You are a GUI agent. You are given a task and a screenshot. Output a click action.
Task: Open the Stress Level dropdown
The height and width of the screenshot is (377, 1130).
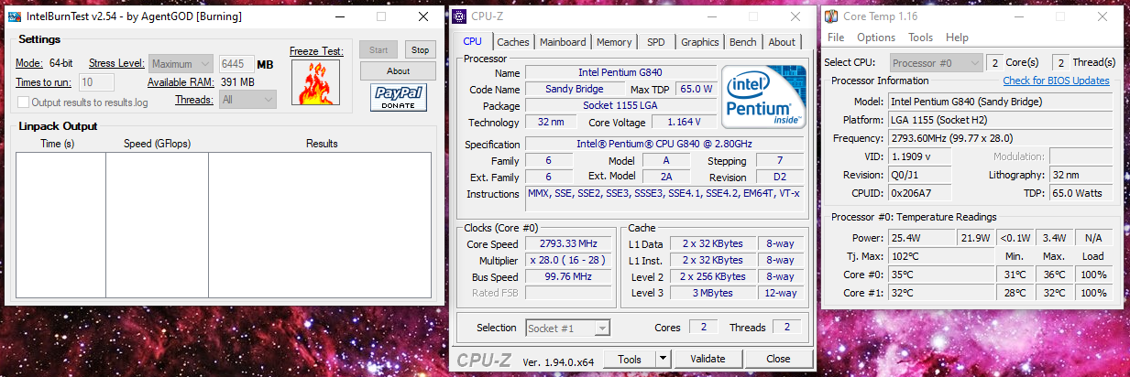pos(181,64)
